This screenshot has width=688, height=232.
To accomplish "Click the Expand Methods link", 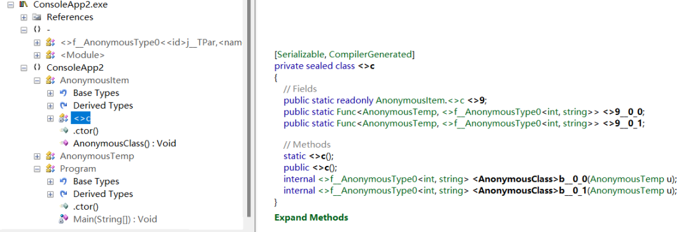I will coord(311,217).
